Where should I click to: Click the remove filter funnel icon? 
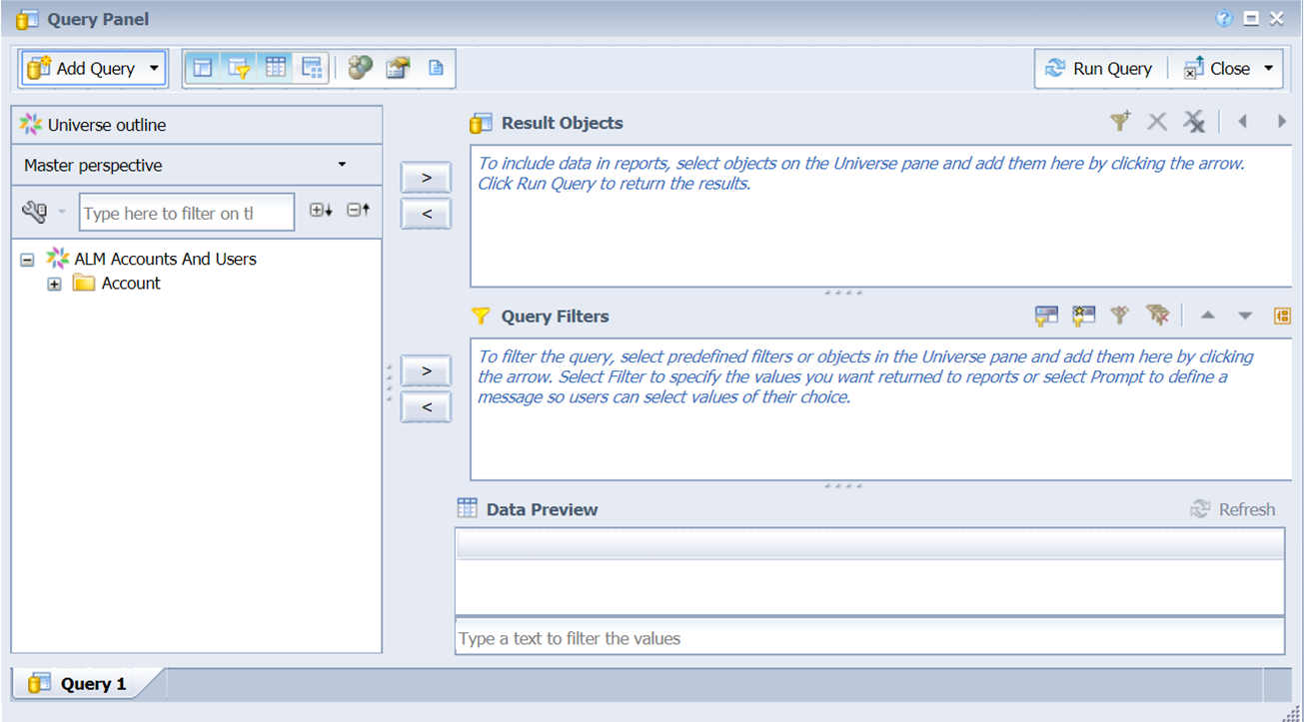tap(1120, 316)
